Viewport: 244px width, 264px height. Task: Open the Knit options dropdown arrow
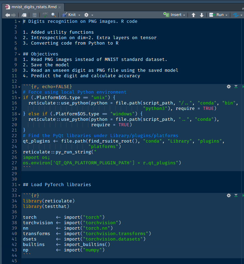(79, 15)
